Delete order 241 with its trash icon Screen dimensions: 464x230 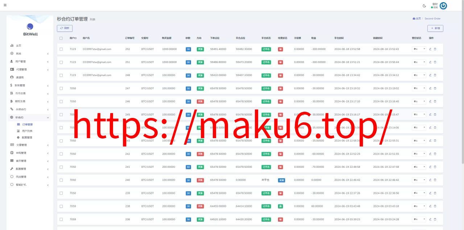pyautogui.click(x=435, y=167)
